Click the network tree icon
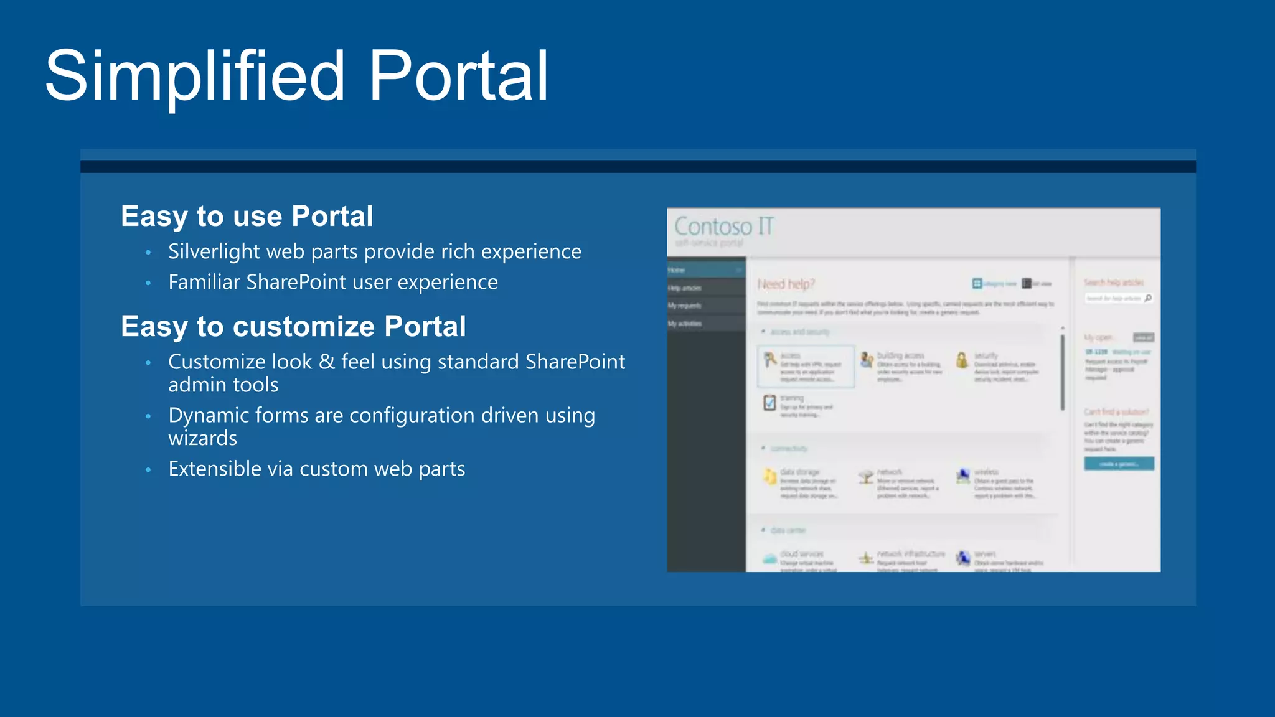This screenshot has height=717, width=1275. [867, 477]
